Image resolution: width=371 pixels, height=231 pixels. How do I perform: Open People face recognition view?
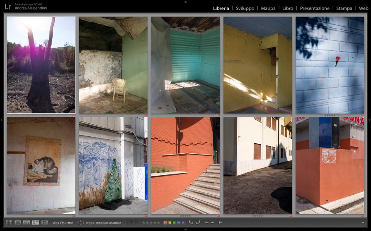click(44, 222)
